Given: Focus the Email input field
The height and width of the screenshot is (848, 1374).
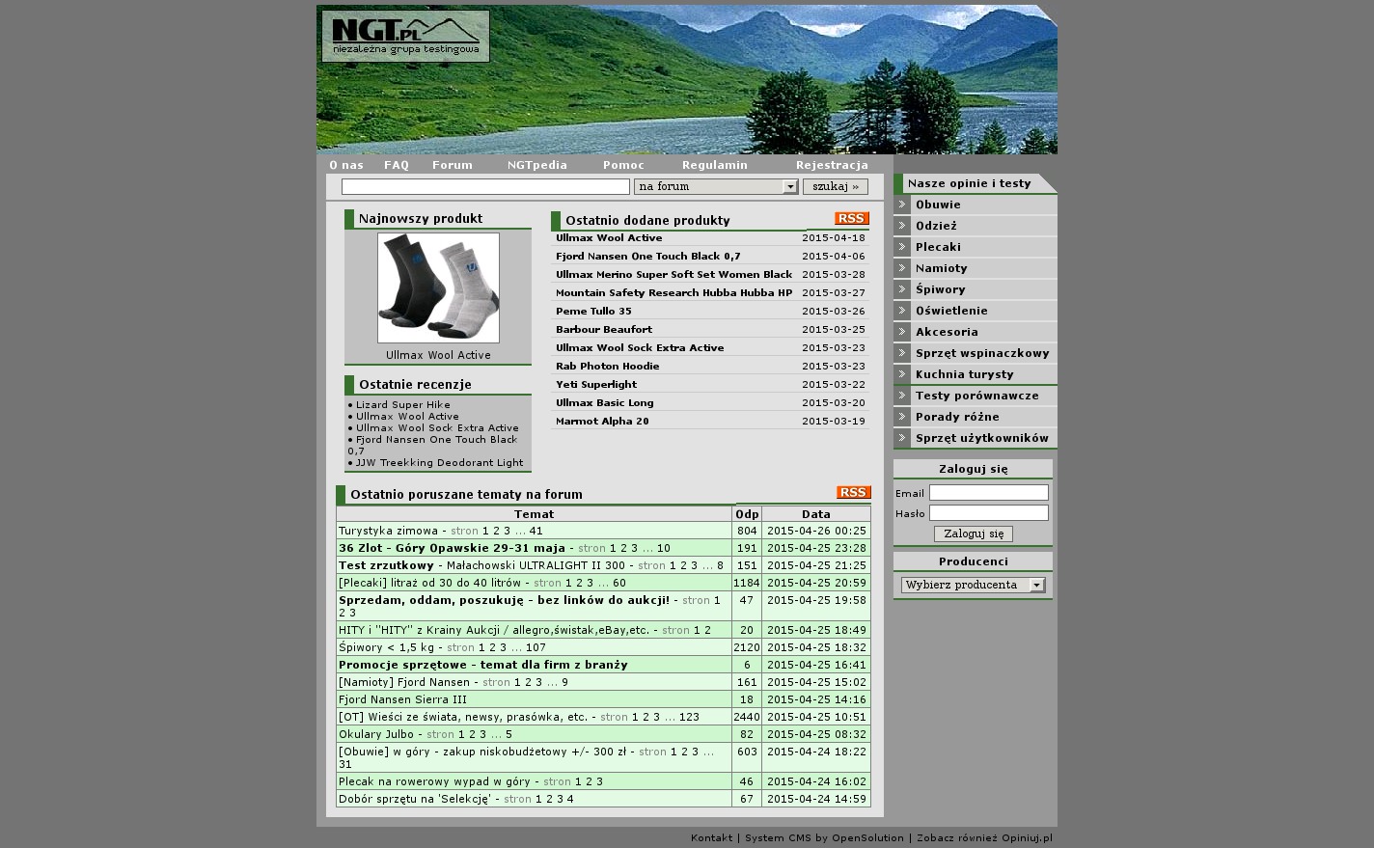Looking at the screenshot, I should click(x=988, y=493).
